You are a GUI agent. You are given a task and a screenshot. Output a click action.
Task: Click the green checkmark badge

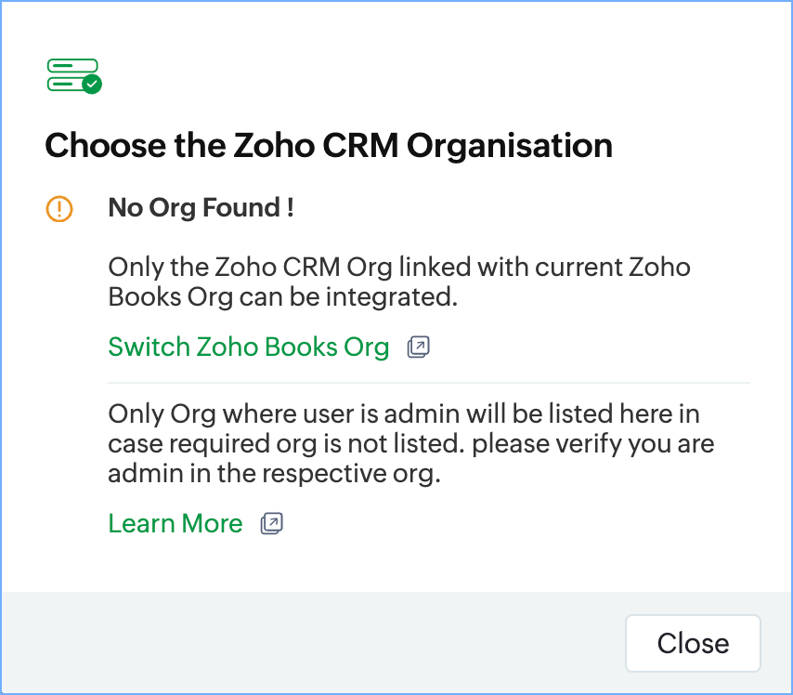91,85
